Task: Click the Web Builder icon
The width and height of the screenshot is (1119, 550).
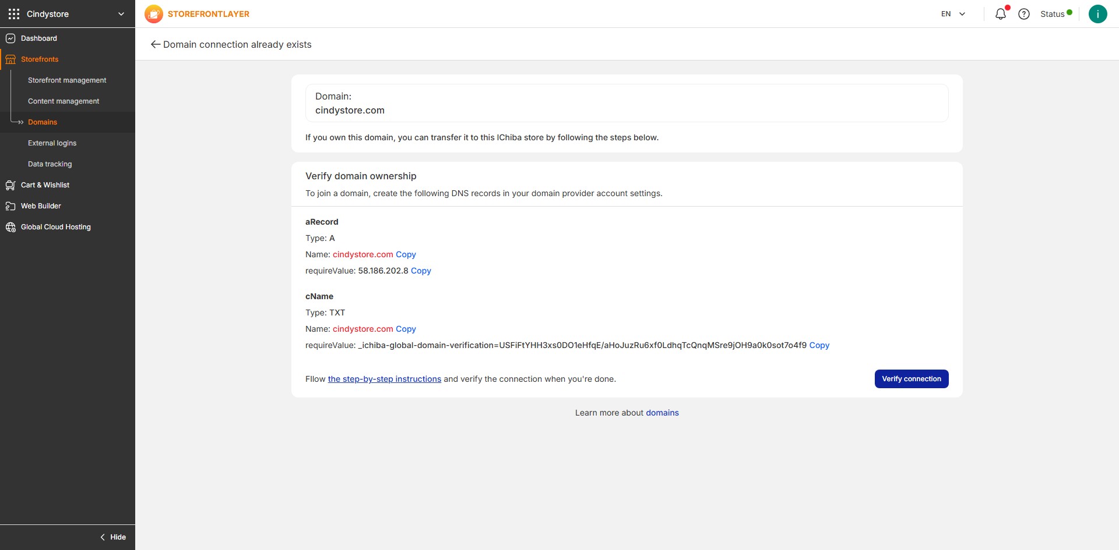Action: tap(10, 206)
